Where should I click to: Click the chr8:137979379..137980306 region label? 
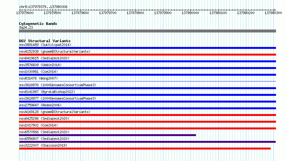point(43,7)
